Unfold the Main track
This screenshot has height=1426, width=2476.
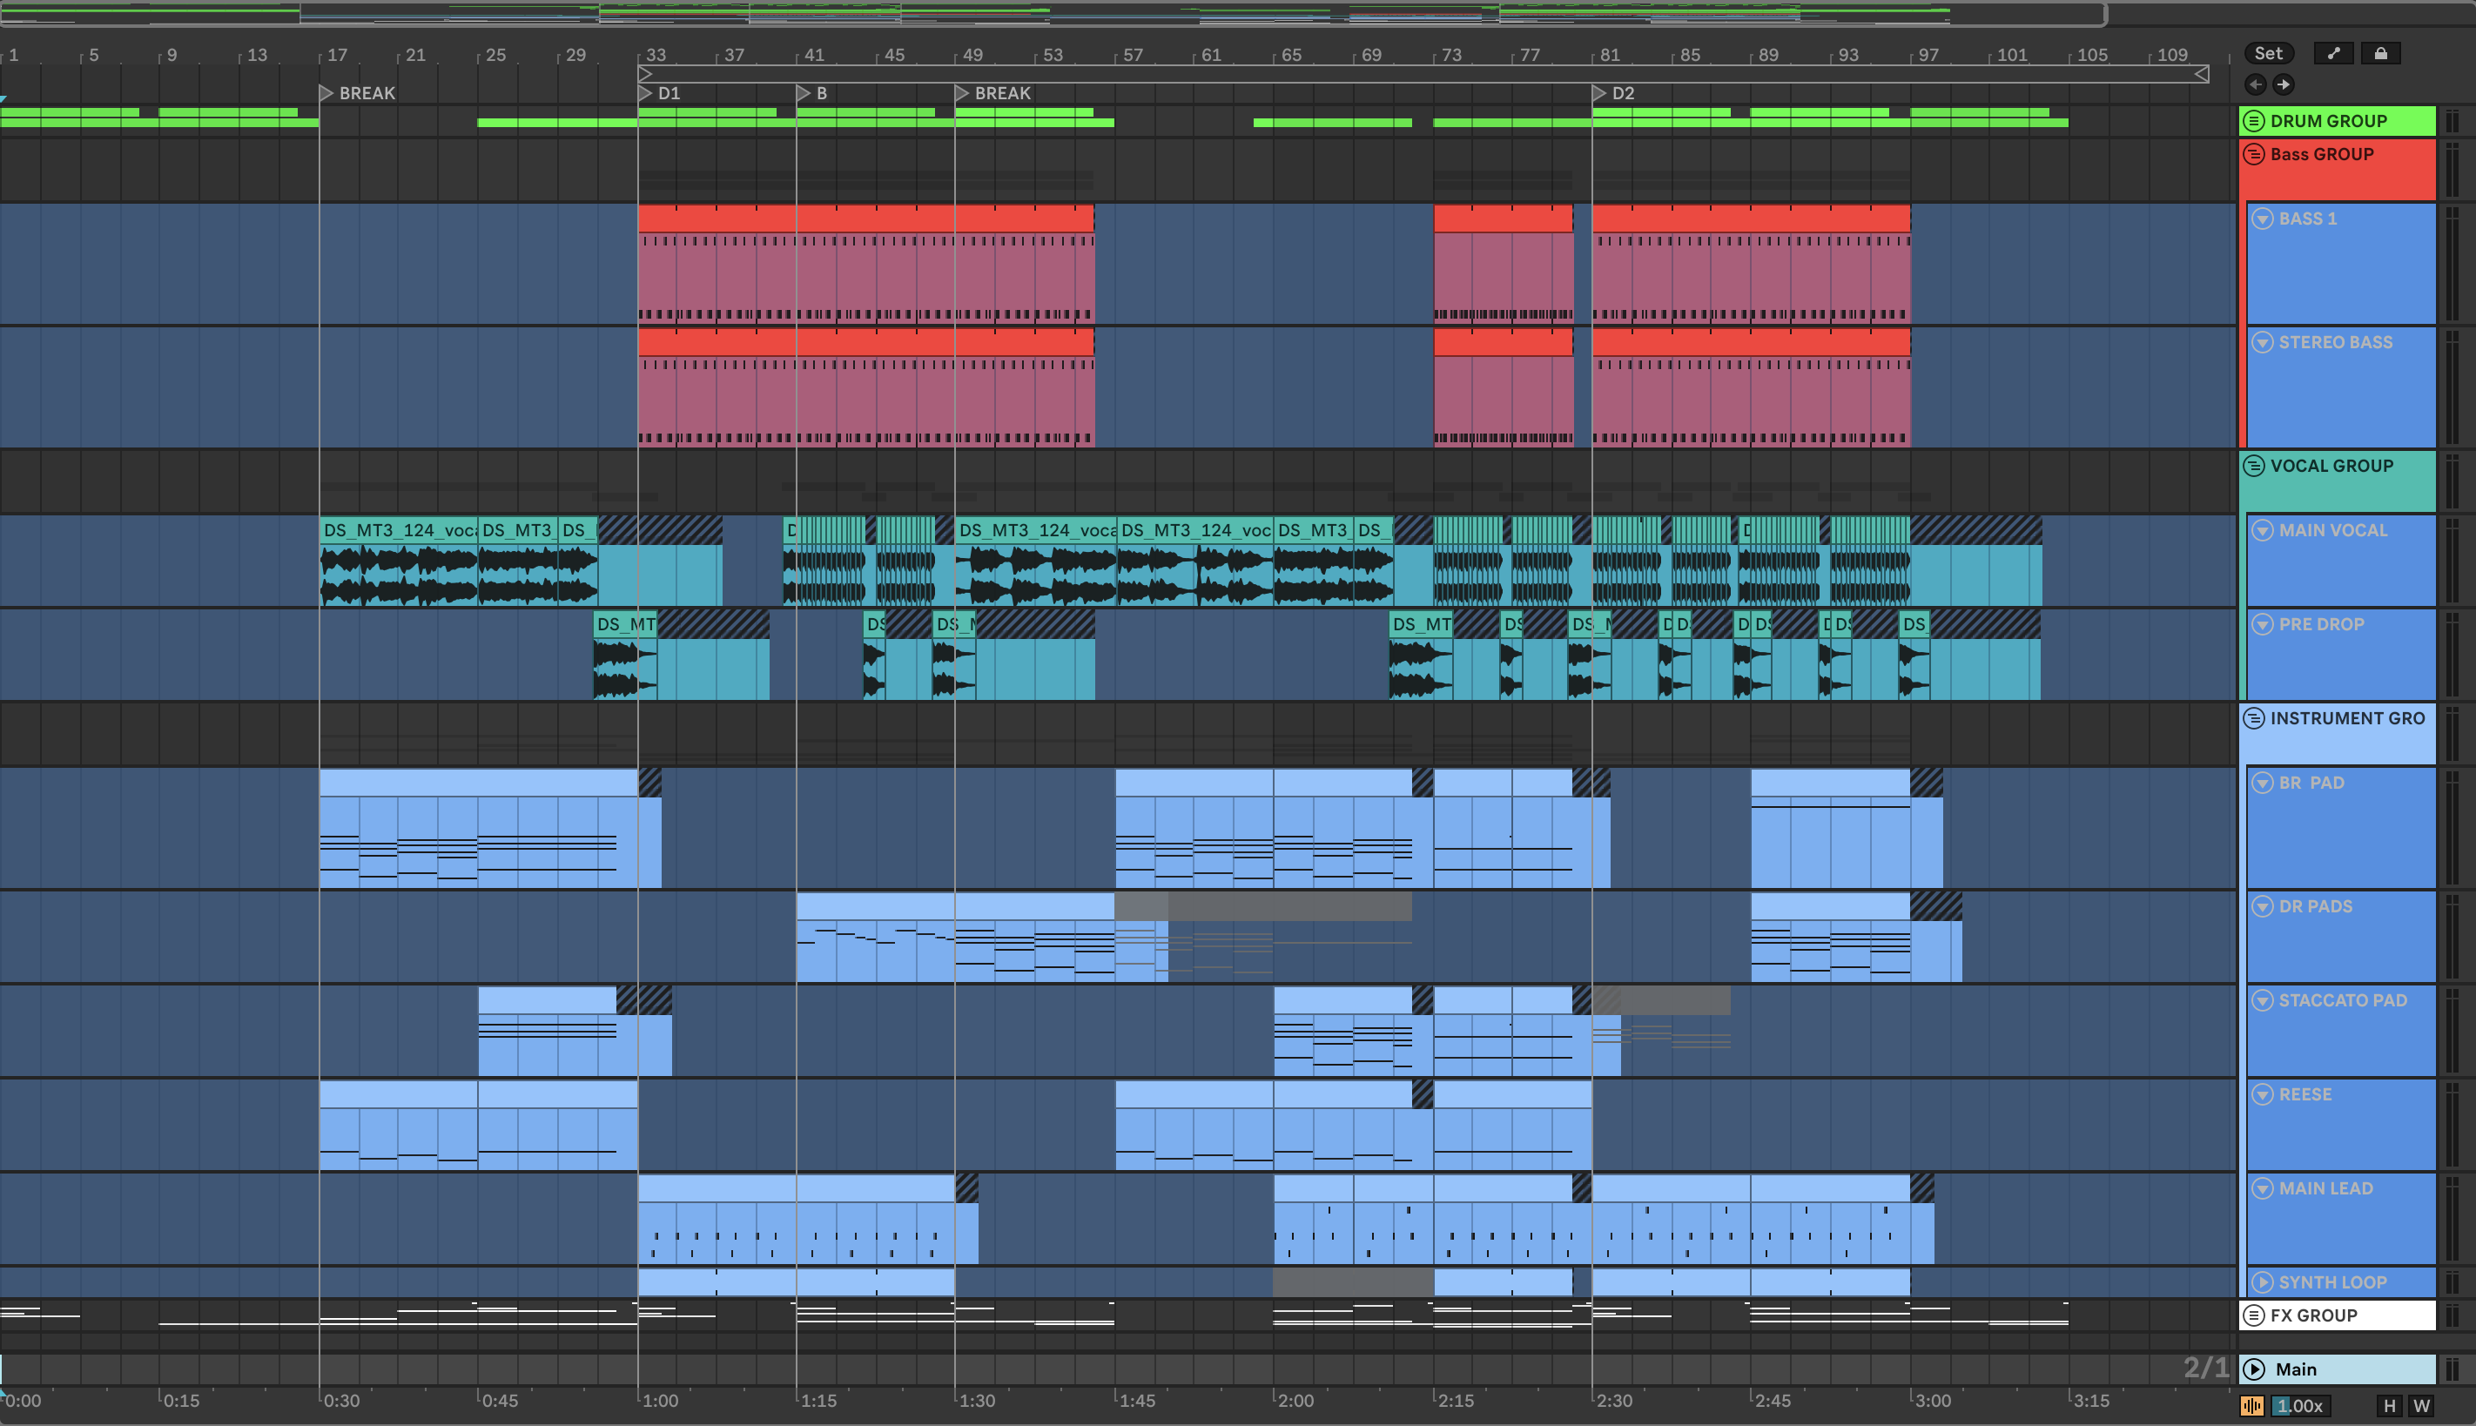[2255, 1369]
